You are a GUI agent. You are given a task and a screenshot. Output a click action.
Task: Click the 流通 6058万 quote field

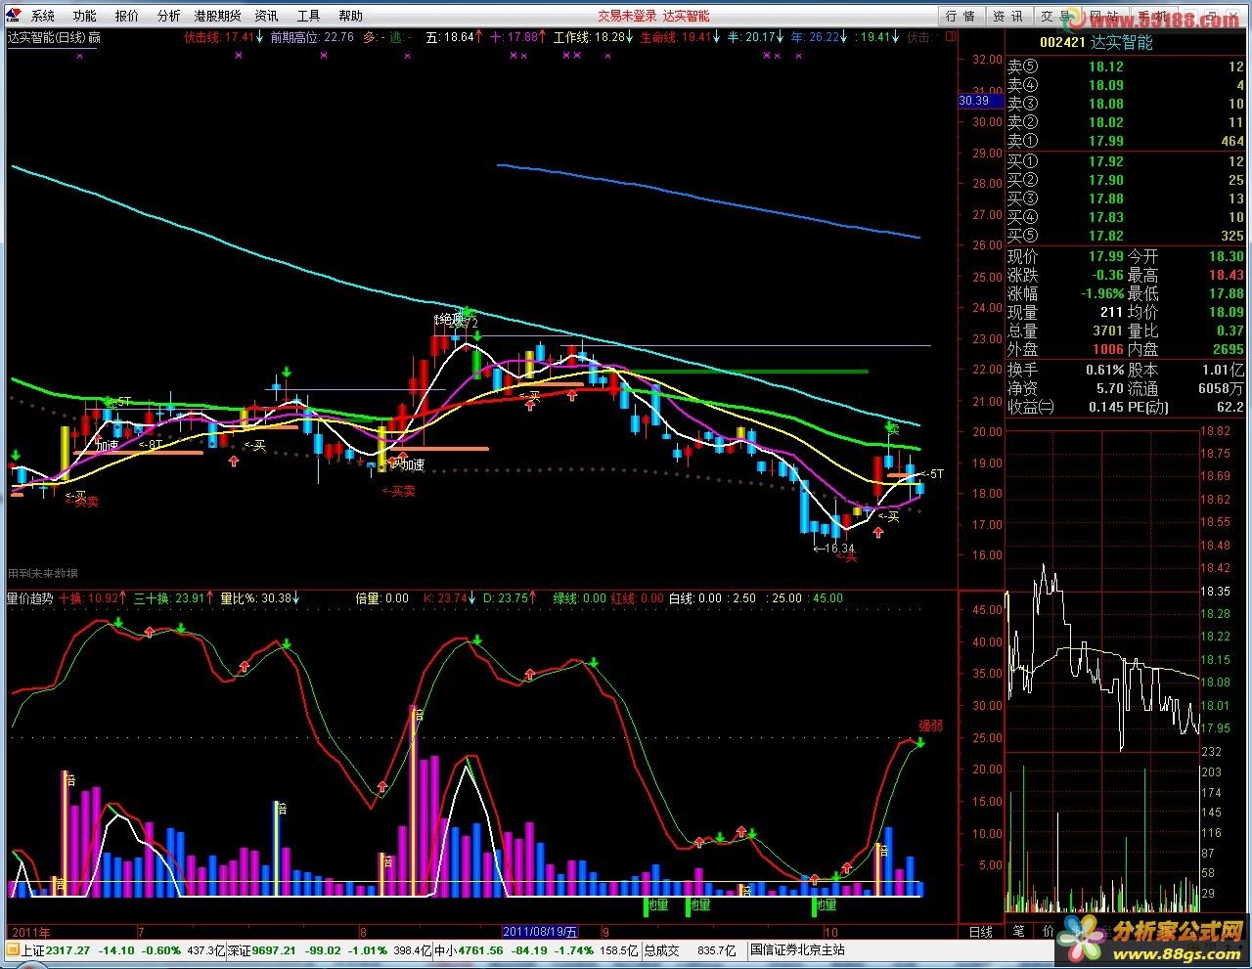(1187, 388)
